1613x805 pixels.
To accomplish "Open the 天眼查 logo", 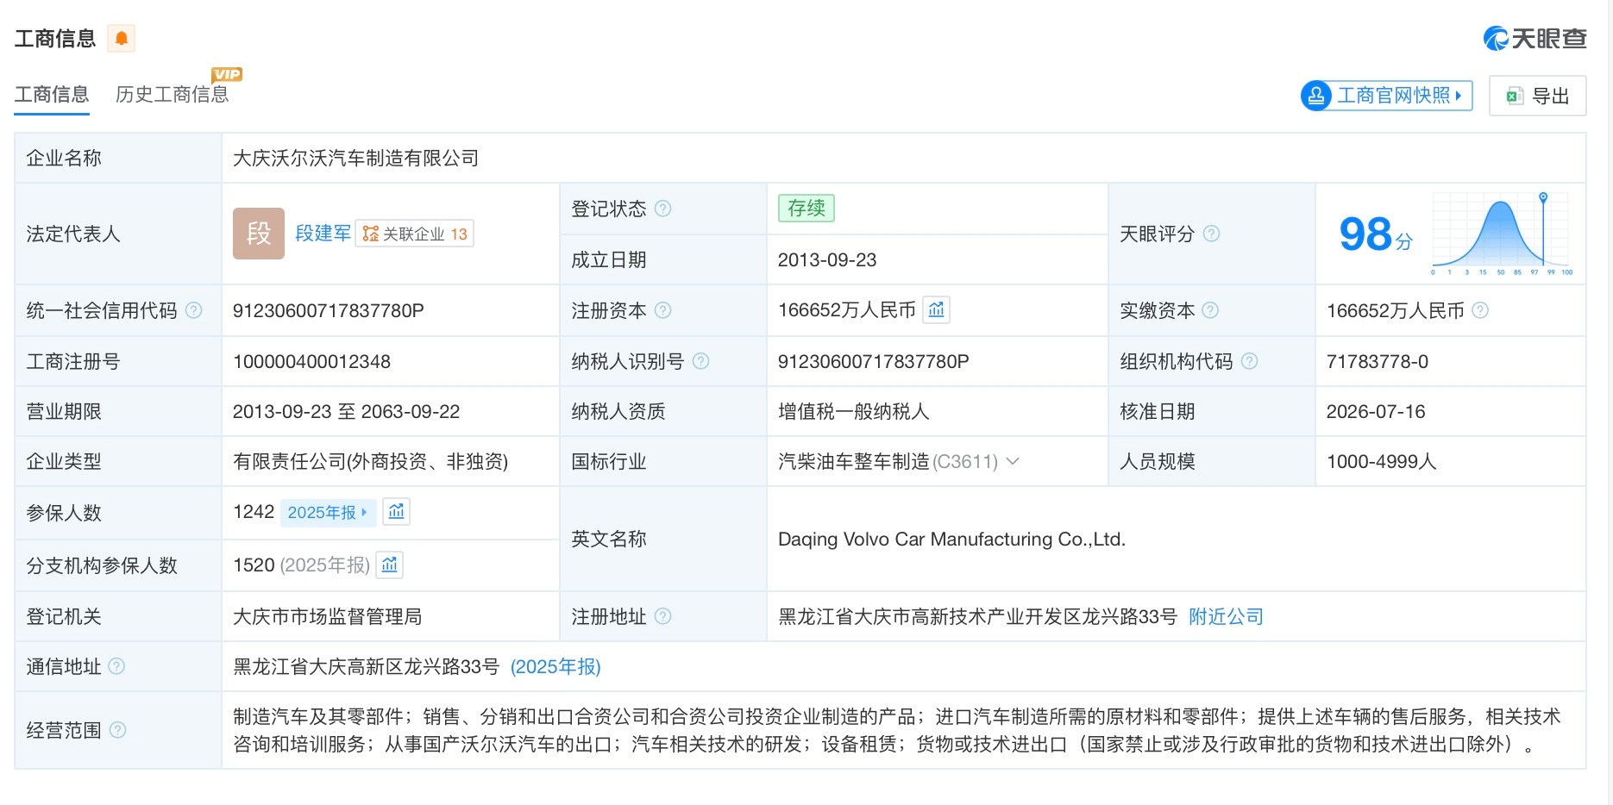I will pyautogui.click(x=1535, y=38).
